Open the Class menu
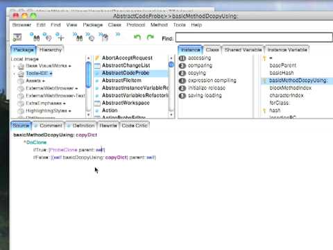Image resolution: width=333 pixels, height=250 pixels. tap(114, 25)
